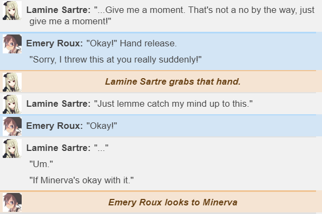Click Emery Roux's avatar on the second "Okay!" message
322x214 pixels.
pos(12,127)
